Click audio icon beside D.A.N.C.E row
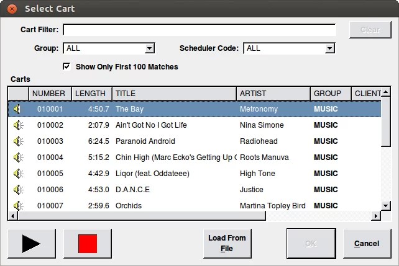This screenshot has width=399, height=266. [x=18, y=190]
